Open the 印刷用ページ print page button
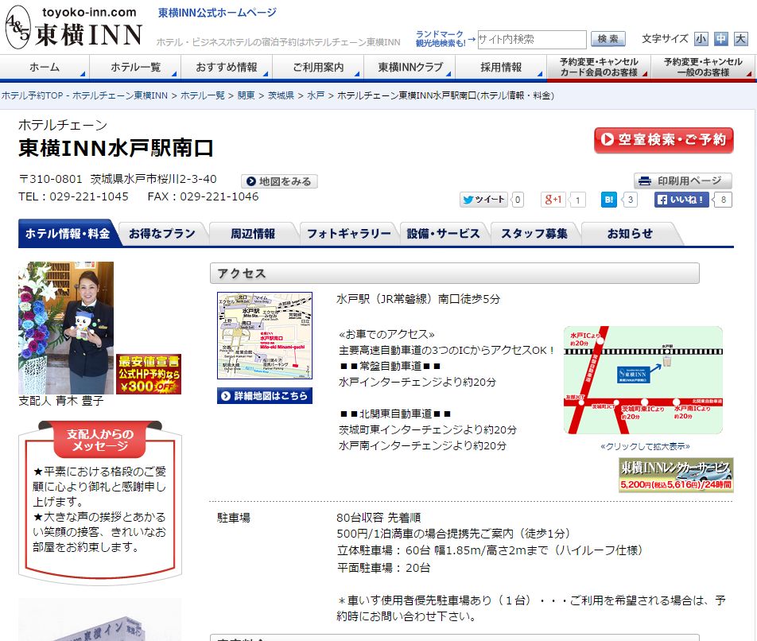 [682, 181]
